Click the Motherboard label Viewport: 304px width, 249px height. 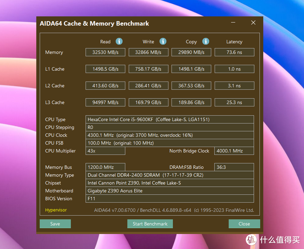[x=59, y=191]
